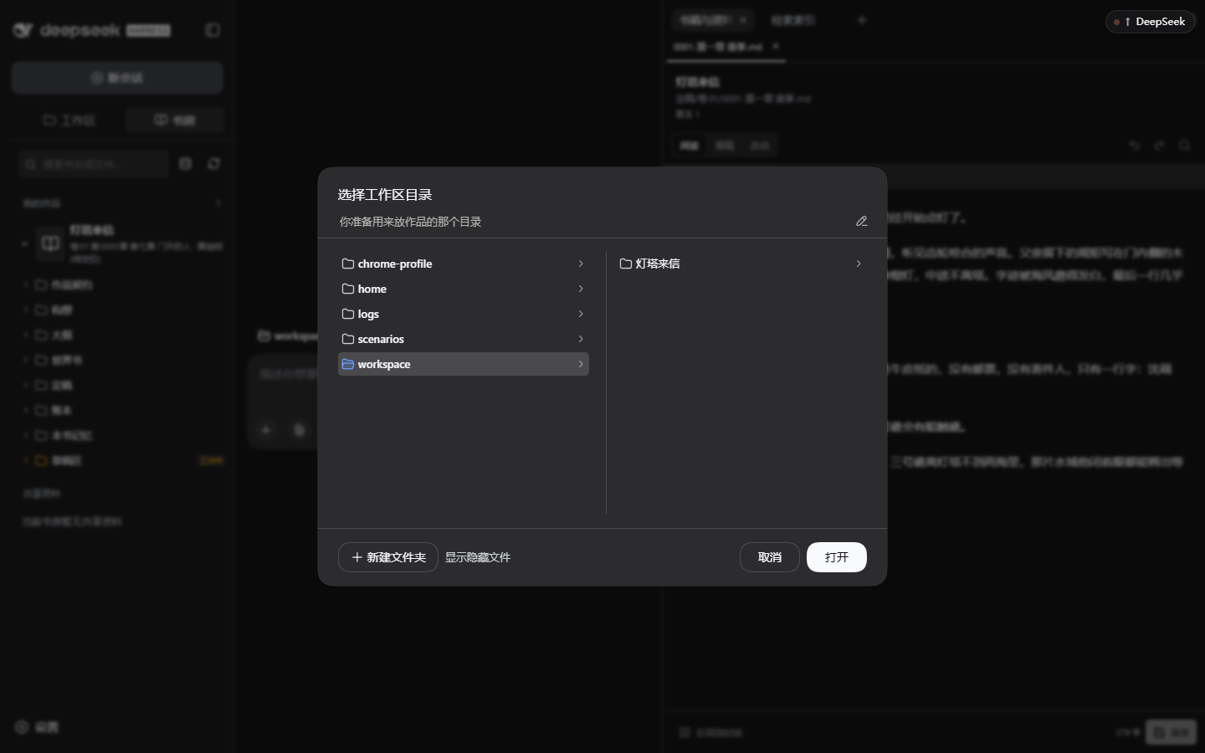
Task: Select the logs folder
Action: coord(464,314)
